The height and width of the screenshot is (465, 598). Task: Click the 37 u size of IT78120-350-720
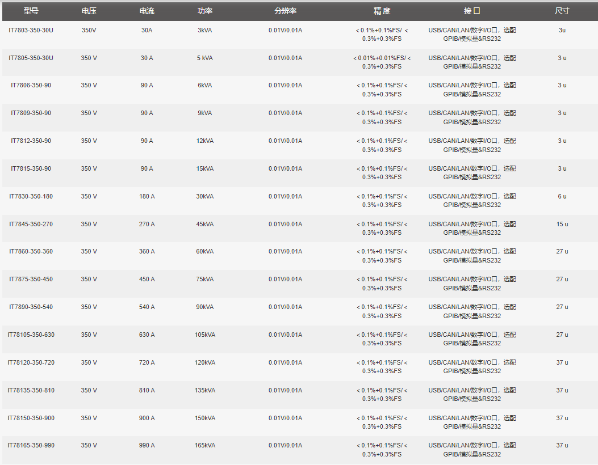click(562, 362)
